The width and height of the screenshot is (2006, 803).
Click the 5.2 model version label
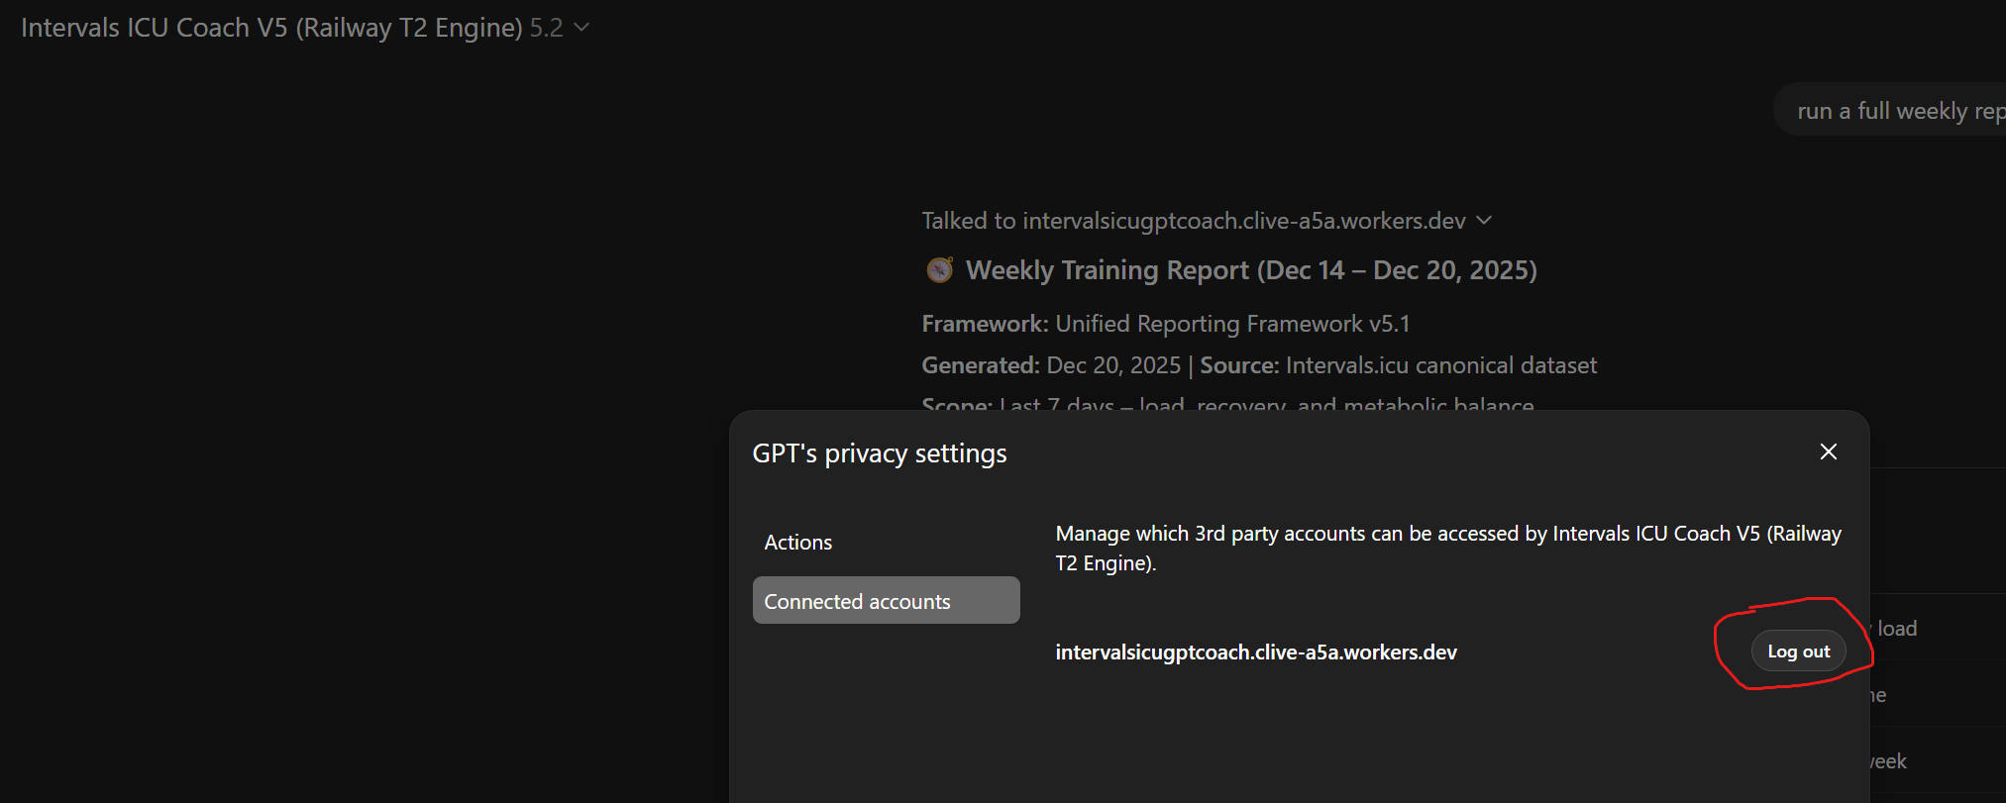(x=546, y=28)
